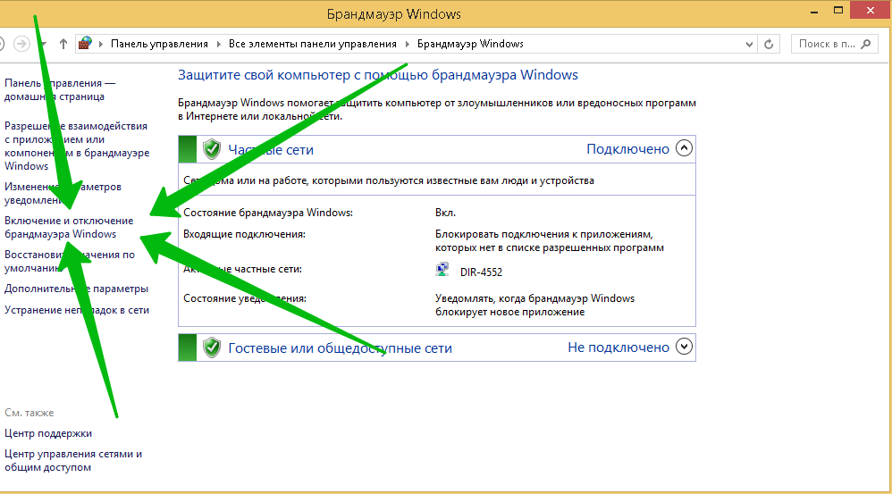
Task: Collapse the private networks section
Action: click(684, 148)
